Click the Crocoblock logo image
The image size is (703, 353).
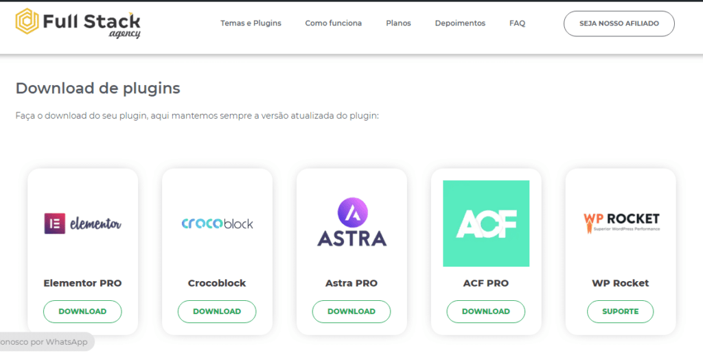click(217, 223)
